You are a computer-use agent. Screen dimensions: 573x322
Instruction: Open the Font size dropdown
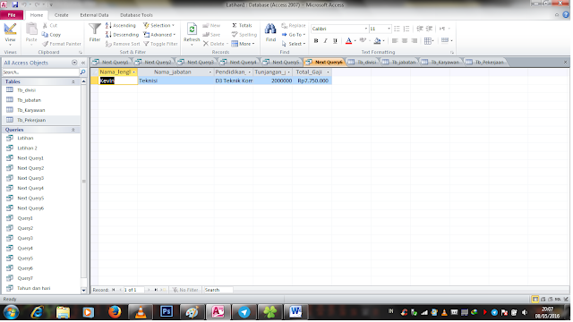389,29
